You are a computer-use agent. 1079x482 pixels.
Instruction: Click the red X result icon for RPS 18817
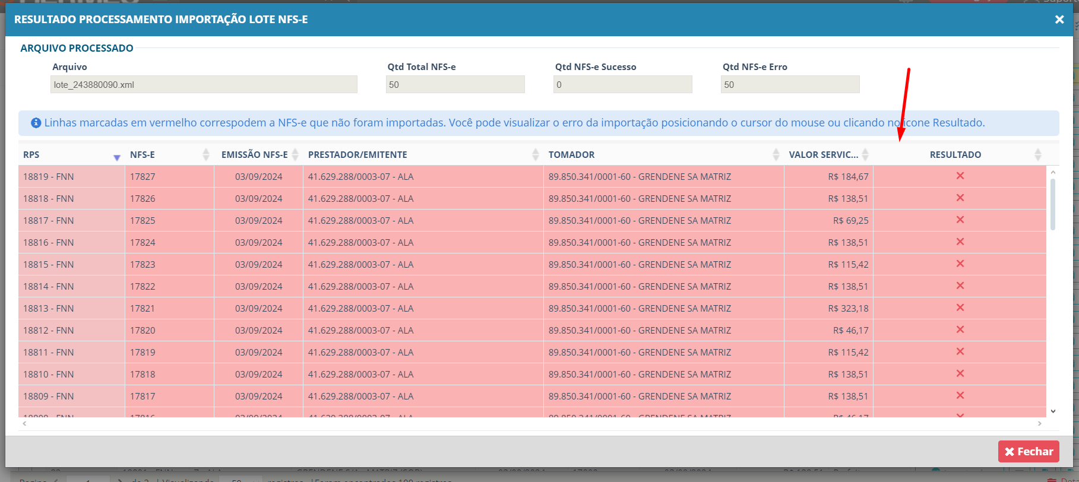[x=960, y=220]
